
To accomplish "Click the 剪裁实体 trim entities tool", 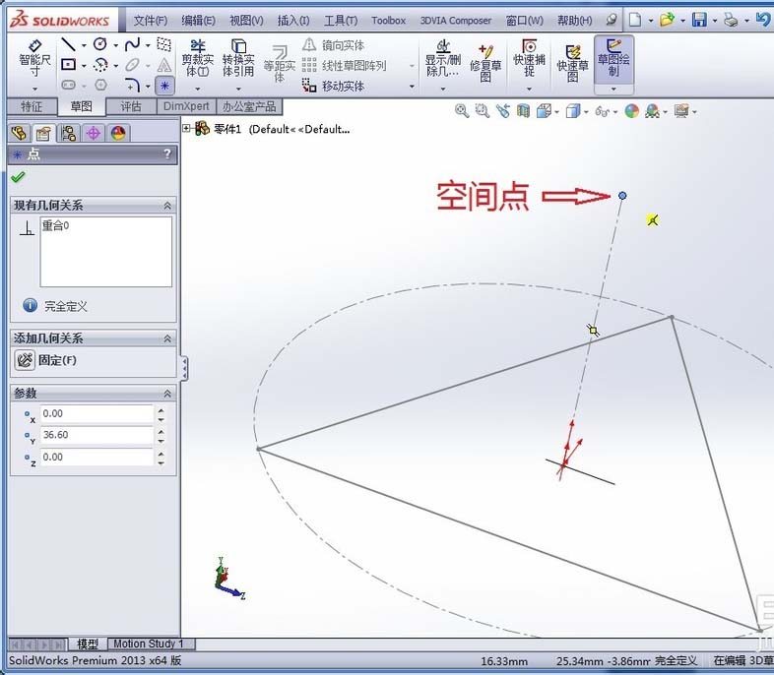I will [x=197, y=58].
